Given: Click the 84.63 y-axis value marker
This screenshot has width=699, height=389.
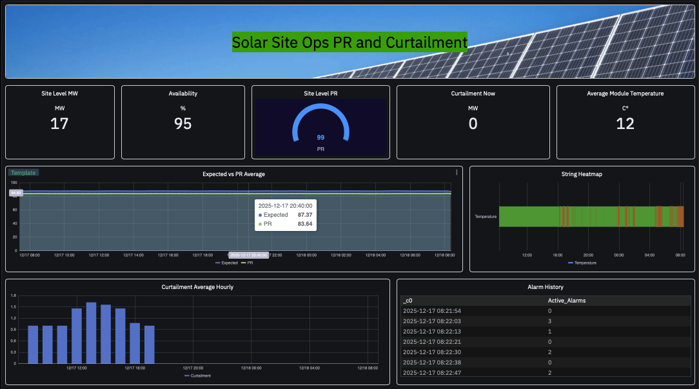Looking at the screenshot, I should click(16, 193).
